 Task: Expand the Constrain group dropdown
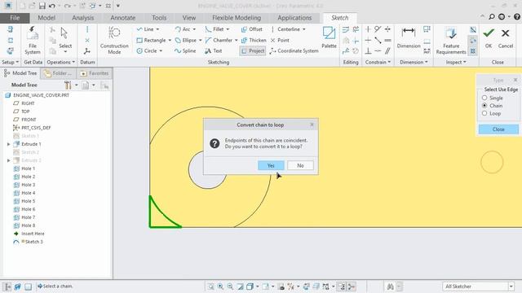click(378, 62)
